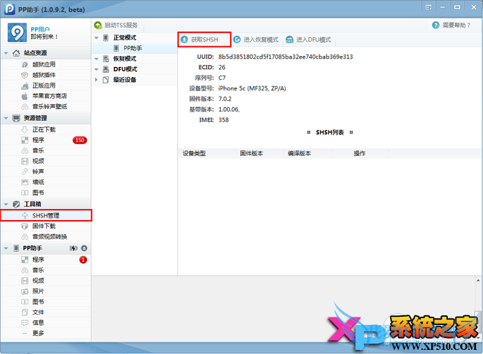Screen dimensions: 483x354
Task: Click the SHSH列表 heading
Action: tap(330, 132)
